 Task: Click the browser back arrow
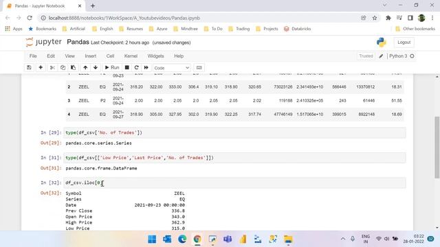click(x=8, y=18)
